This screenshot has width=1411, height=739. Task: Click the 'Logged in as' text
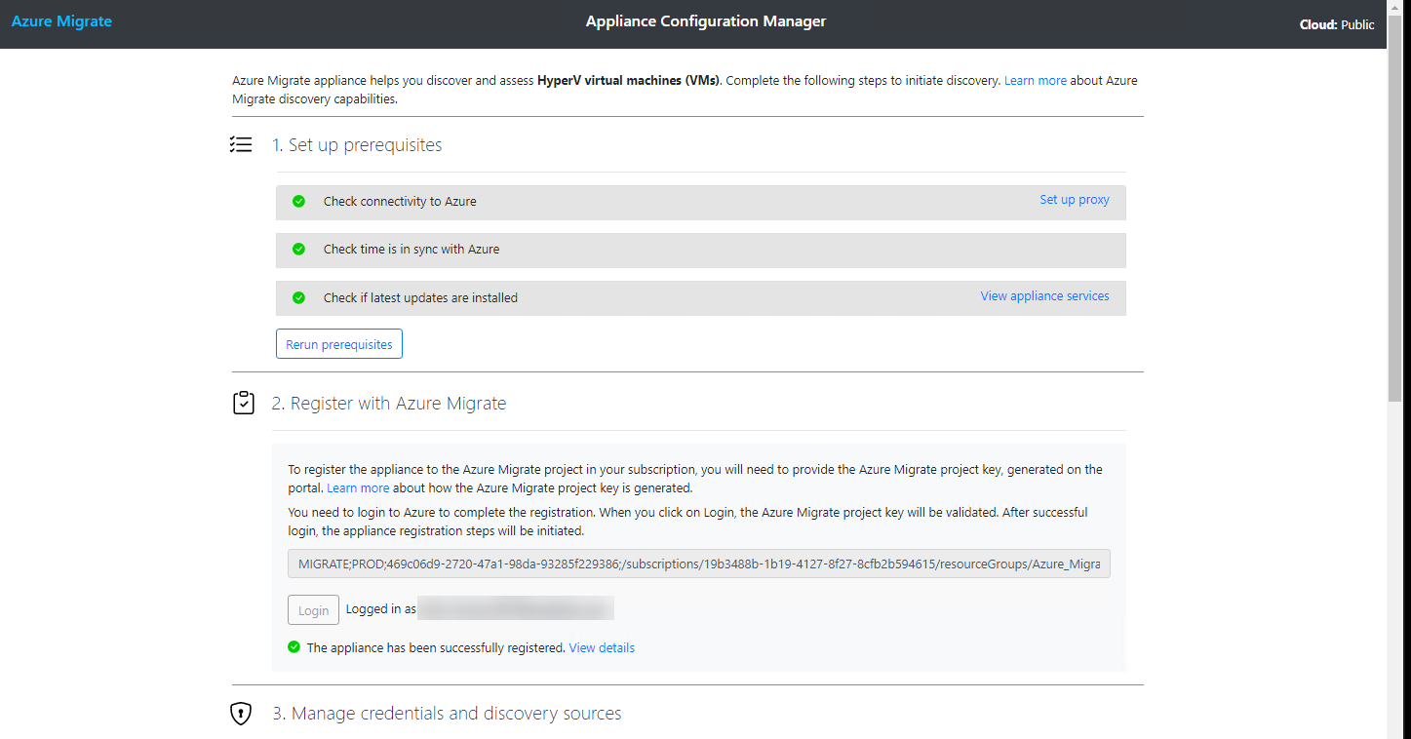pyautogui.click(x=381, y=609)
